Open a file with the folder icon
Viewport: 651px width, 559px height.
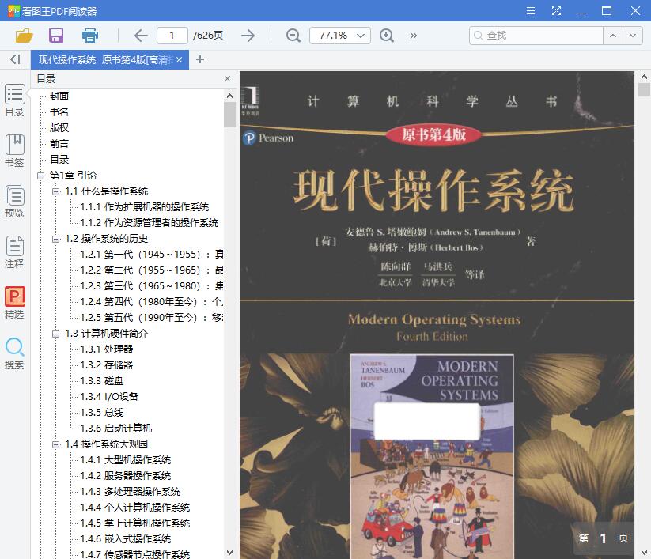point(24,36)
